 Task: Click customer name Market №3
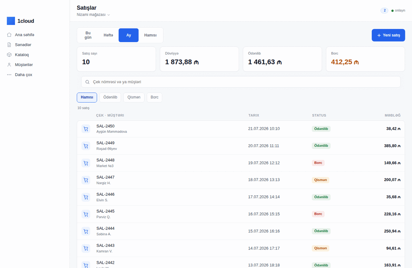(x=105, y=166)
